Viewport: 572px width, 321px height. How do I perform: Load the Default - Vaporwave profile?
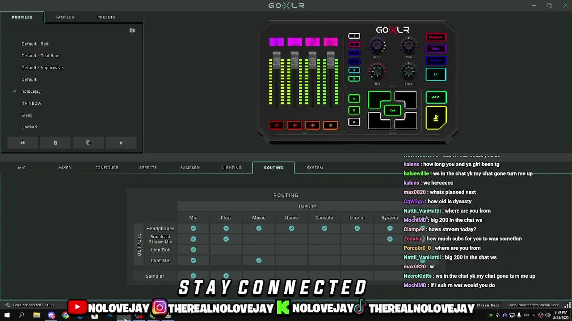[42, 68]
